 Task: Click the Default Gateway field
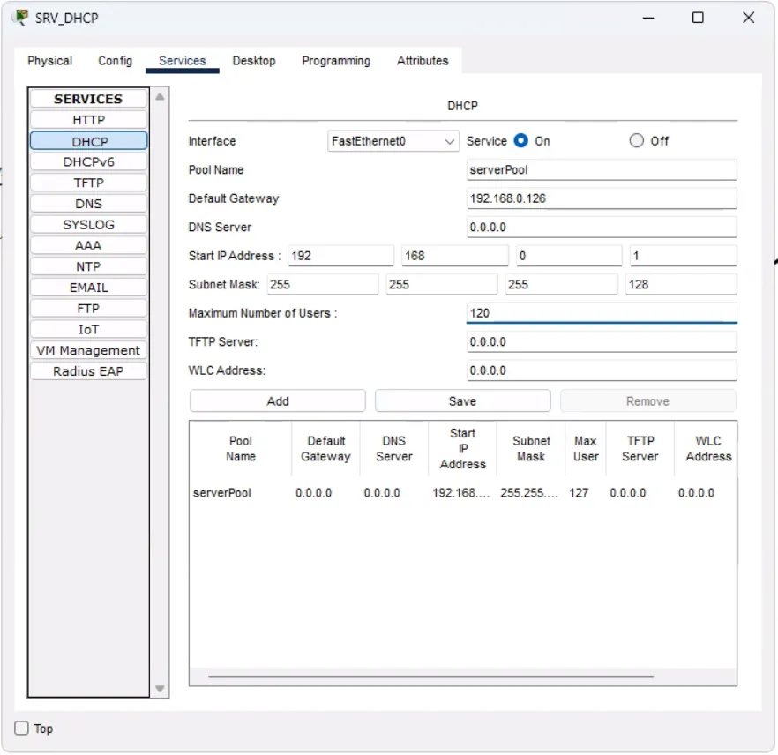pos(601,198)
